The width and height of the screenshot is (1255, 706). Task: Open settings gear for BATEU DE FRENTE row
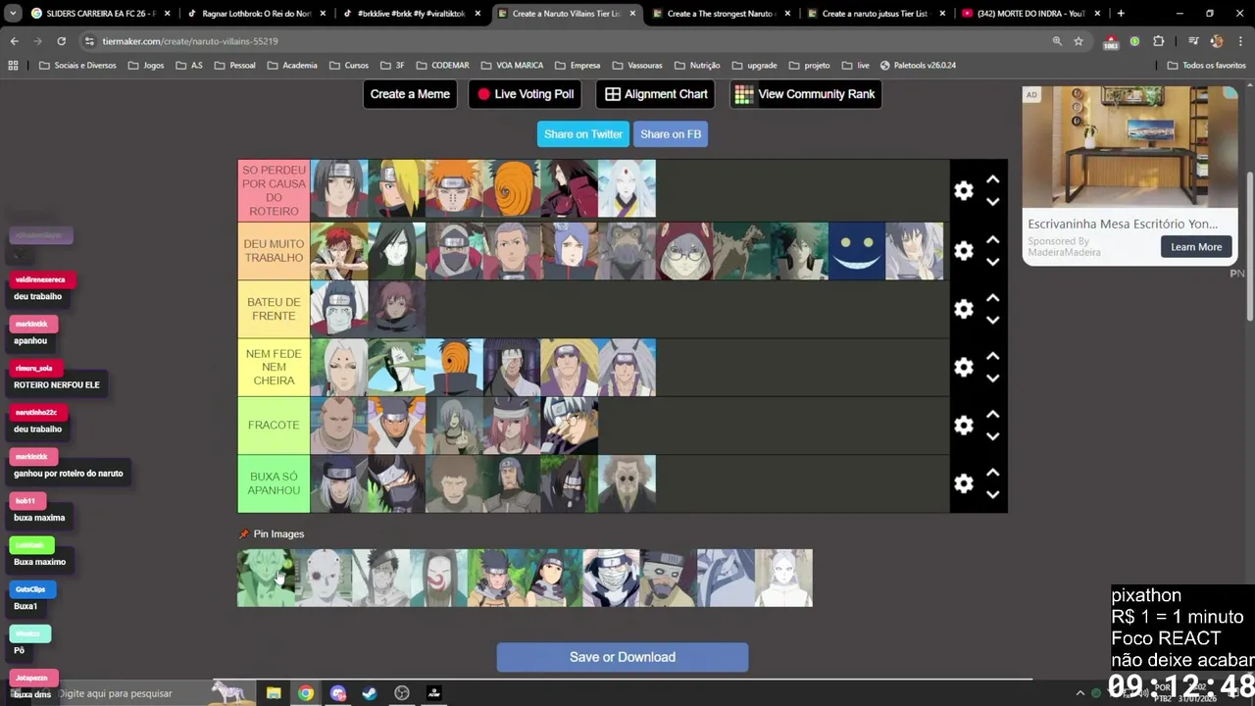click(x=964, y=309)
